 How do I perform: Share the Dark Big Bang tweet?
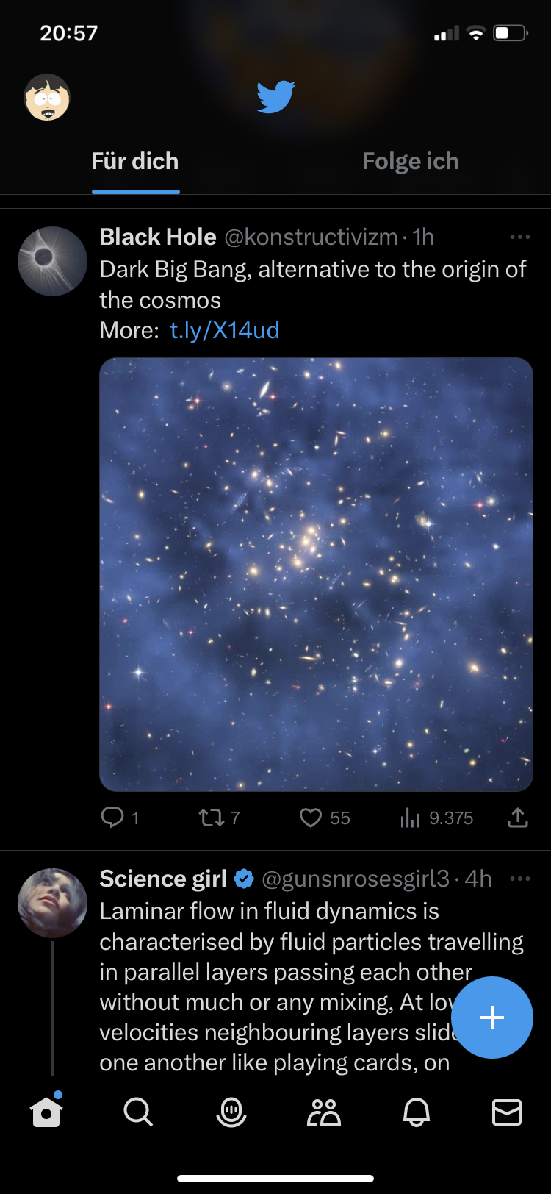tap(518, 818)
